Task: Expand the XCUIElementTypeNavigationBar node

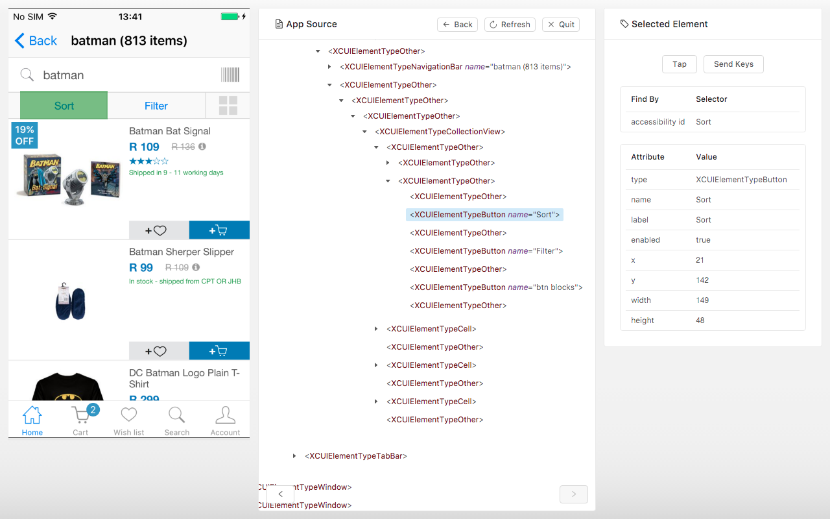Action: (329, 67)
